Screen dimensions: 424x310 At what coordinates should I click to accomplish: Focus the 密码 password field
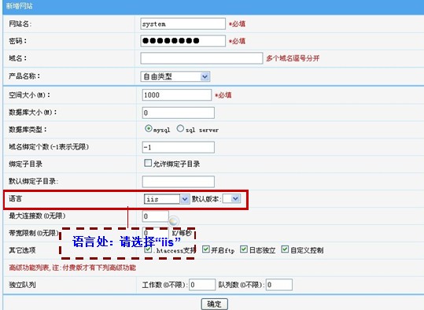(183, 41)
